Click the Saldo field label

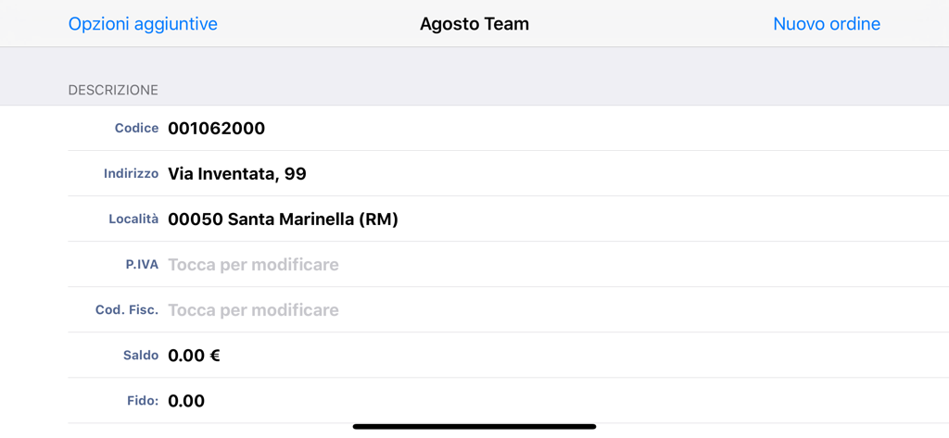coord(141,356)
